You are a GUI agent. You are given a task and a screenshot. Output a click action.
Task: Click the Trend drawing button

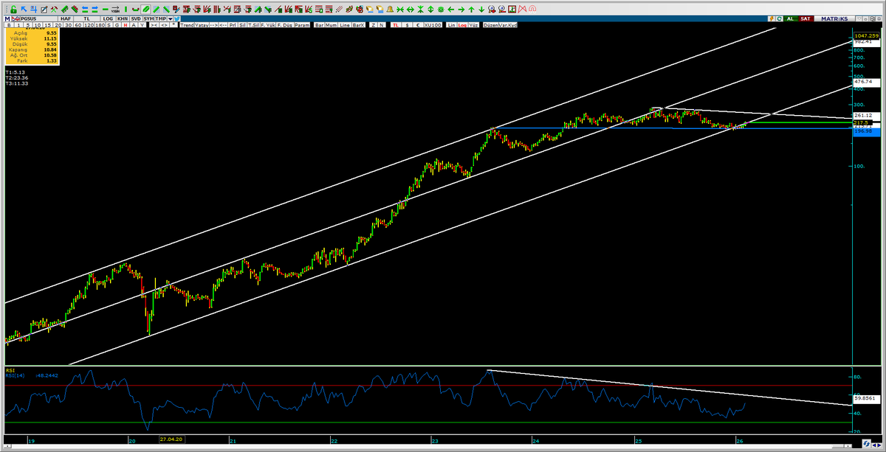pyautogui.click(x=187, y=25)
